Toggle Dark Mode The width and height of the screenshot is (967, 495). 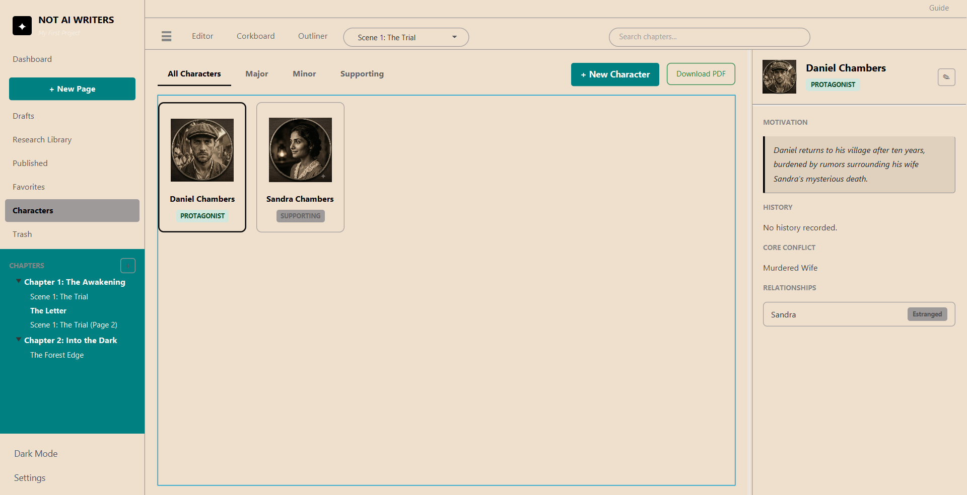click(x=36, y=454)
